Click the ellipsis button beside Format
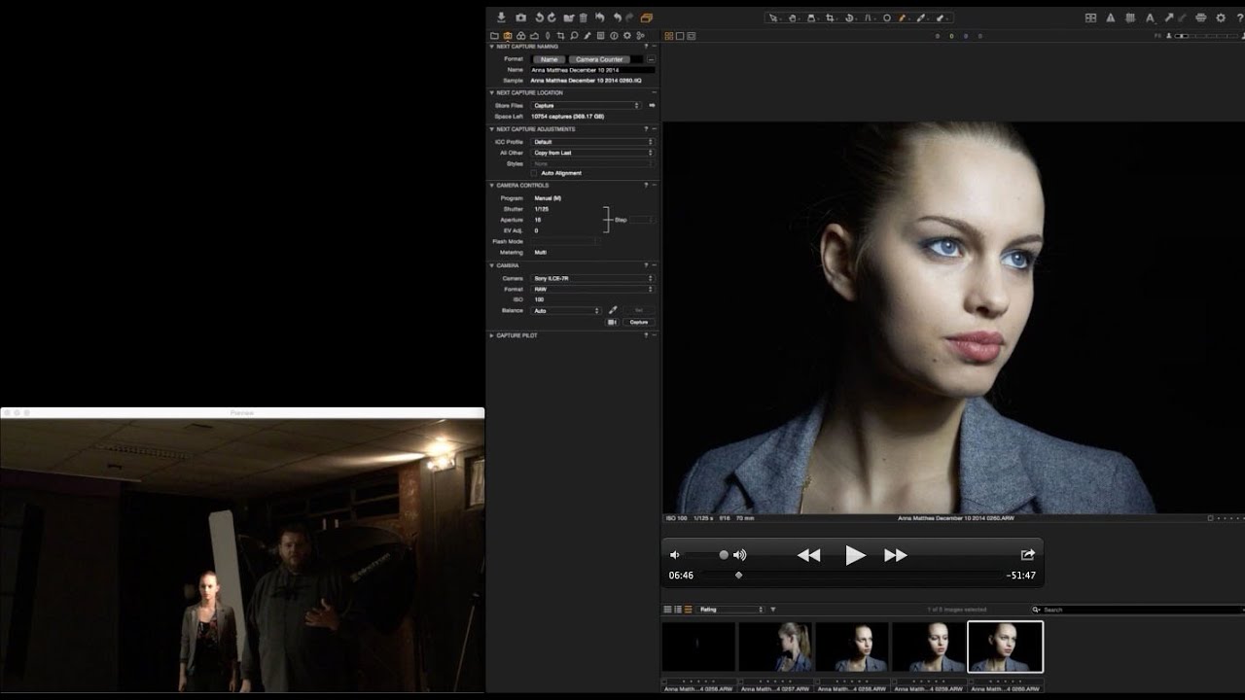1245x700 pixels. [651, 59]
